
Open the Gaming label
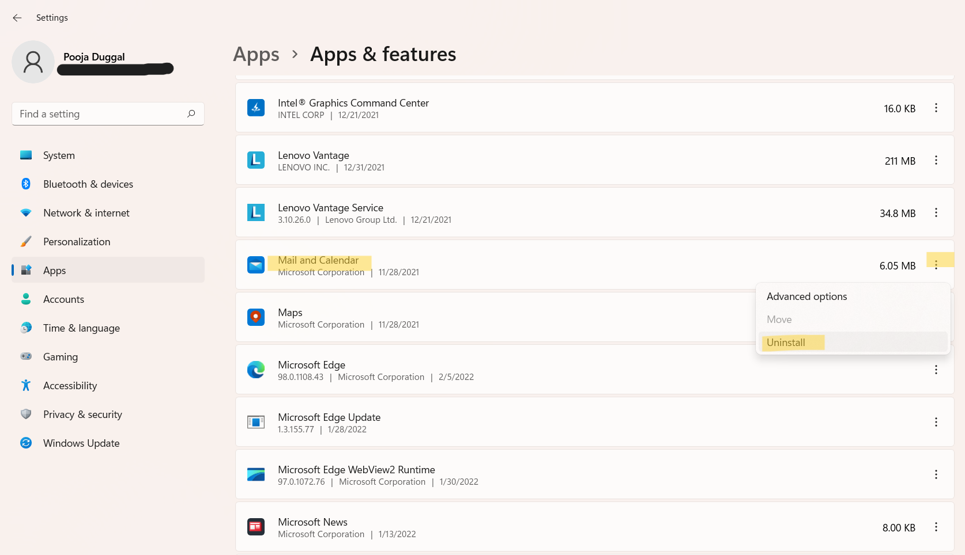point(61,357)
